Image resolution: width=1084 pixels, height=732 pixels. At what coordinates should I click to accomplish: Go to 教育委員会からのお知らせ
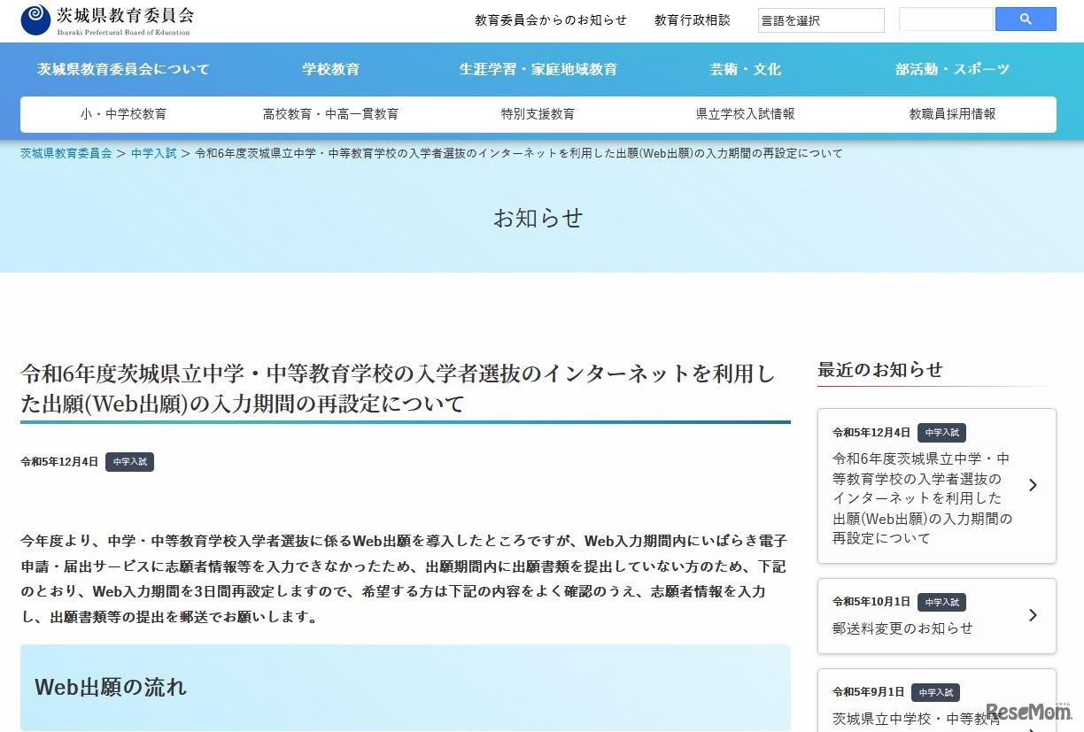click(550, 19)
